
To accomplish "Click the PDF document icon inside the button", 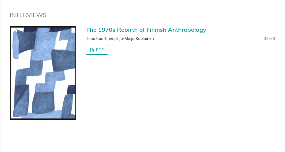I will pos(92,50).
